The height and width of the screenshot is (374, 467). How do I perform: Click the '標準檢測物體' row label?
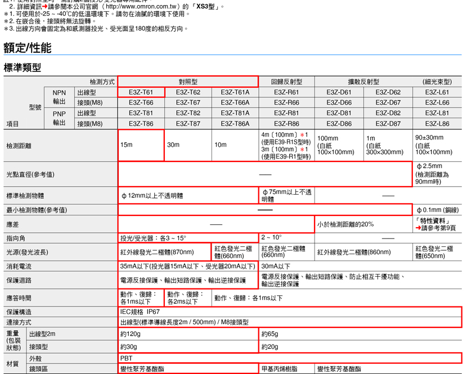pos(25,196)
